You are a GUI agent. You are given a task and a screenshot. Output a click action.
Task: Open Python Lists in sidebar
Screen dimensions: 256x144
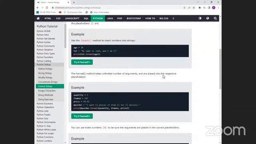[42, 111]
